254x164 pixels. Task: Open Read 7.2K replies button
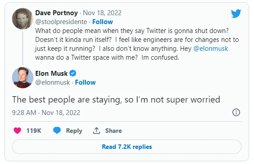coord(127,147)
